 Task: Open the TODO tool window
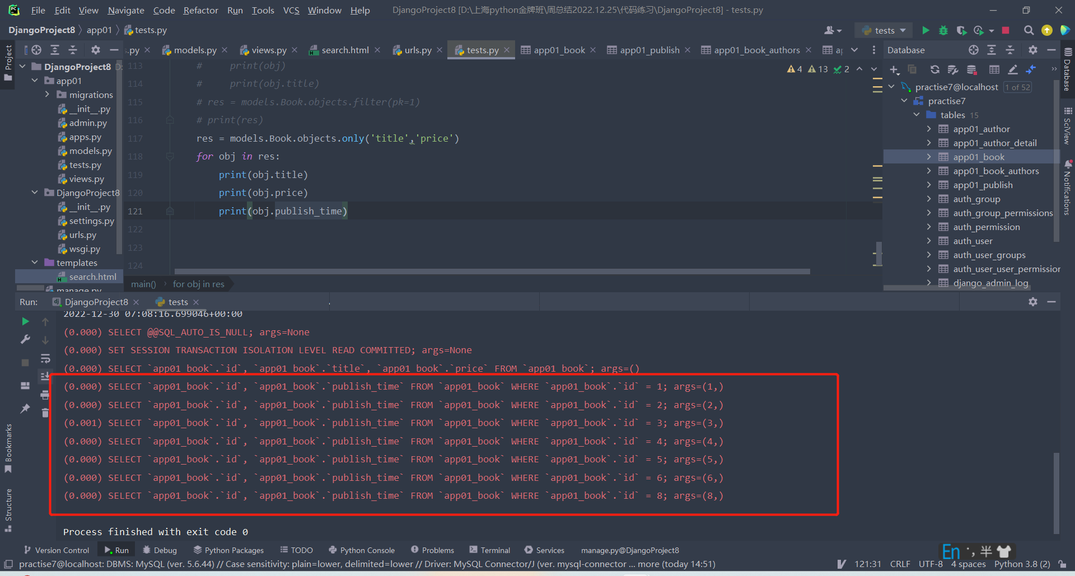(296, 550)
